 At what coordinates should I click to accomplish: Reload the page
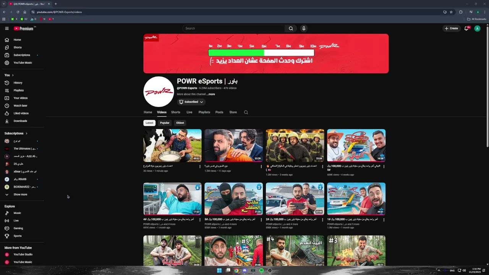(18, 12)
